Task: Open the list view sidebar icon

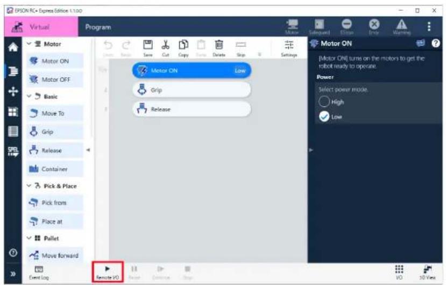Action: (x=13, y=131)
